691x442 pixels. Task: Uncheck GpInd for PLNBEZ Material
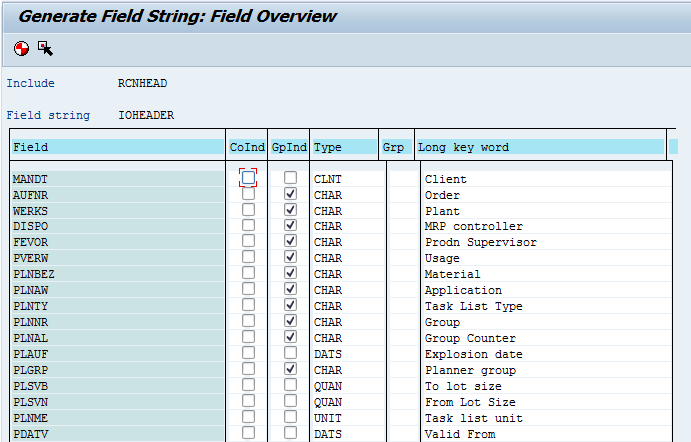[290, 273]
